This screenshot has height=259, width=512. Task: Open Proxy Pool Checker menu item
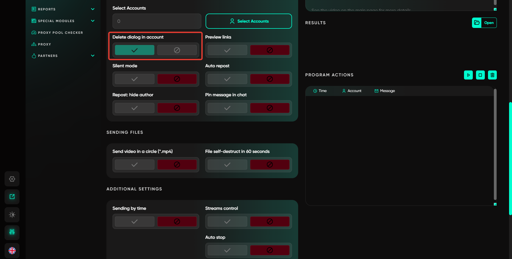pos(60,33)
